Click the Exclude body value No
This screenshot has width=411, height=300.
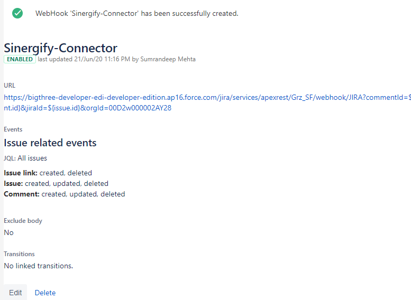[x=8, y=232]
